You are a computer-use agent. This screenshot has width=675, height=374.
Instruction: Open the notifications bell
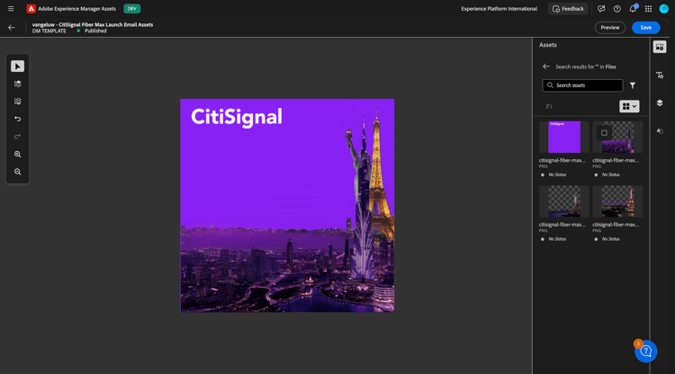click(x=633, y=9)
